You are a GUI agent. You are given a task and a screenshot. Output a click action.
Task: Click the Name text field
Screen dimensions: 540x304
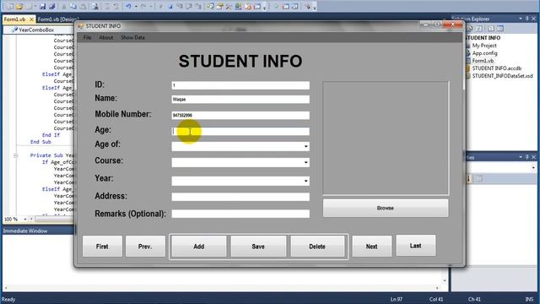(x=240, y=100)
